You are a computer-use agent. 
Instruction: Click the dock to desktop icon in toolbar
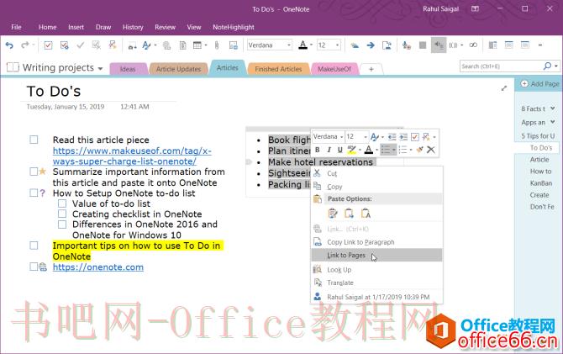pos(492,45)
